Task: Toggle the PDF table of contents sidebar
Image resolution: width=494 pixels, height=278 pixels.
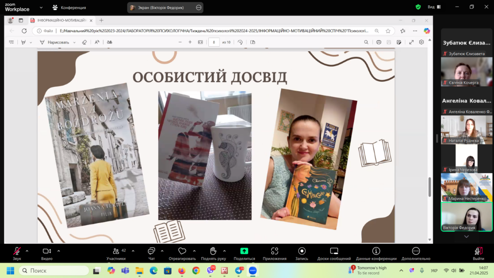Action: 12,42
